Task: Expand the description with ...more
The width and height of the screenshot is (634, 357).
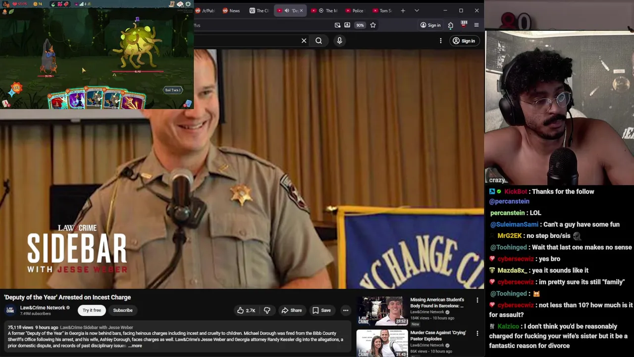Action: [135, 346]
